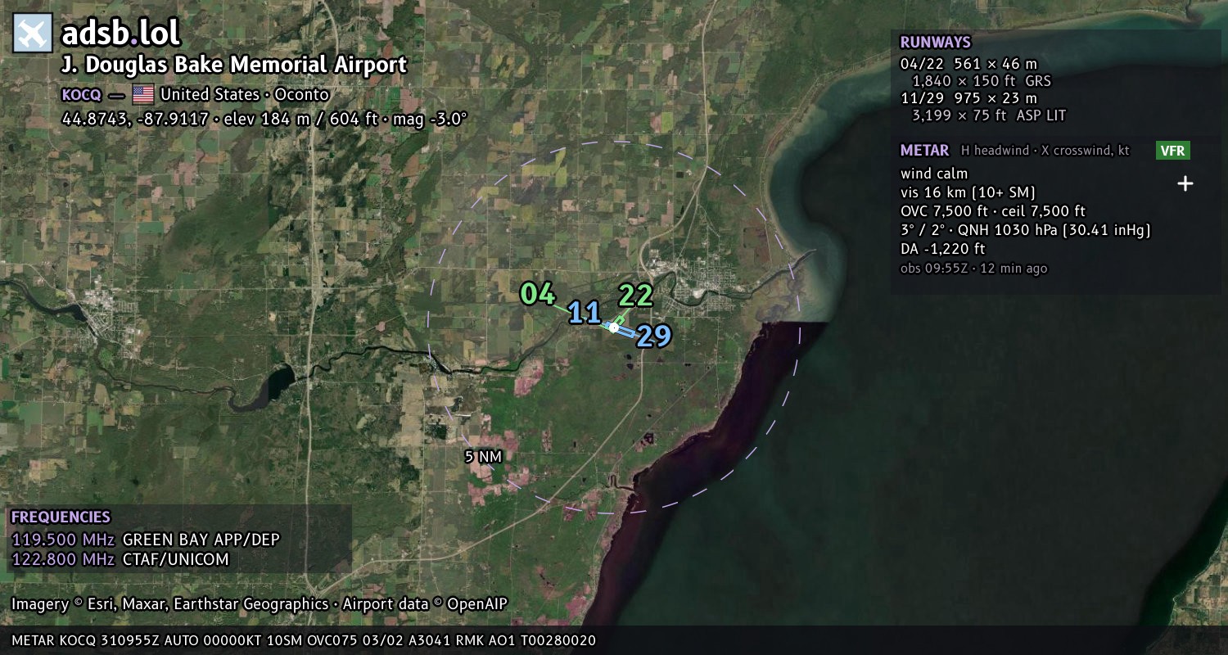Click the United States flag icon

[143, 94]
